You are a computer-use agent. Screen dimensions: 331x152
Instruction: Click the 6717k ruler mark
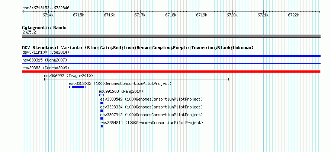point(140,15)
